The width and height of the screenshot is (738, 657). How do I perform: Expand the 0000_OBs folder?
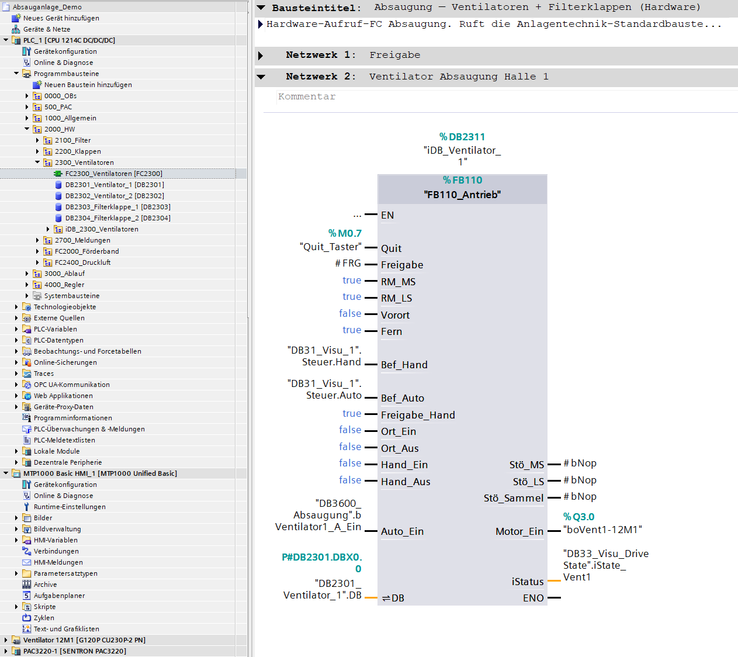[x=27, y=96]
